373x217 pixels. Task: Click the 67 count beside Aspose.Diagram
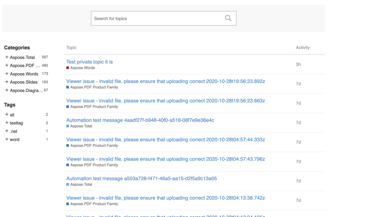[46, 90]
